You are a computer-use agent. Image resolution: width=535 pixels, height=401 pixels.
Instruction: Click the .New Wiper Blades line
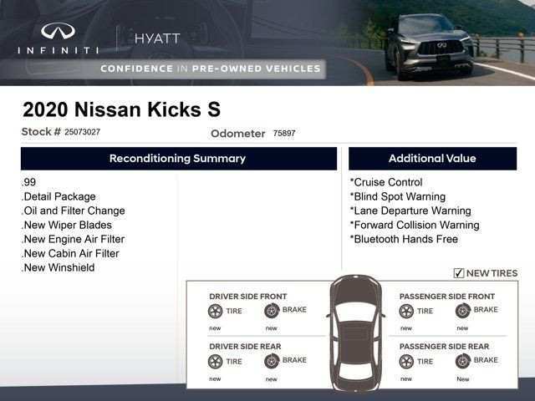pos(67,225)
